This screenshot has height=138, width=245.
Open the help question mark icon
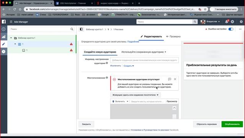[241, 22]
